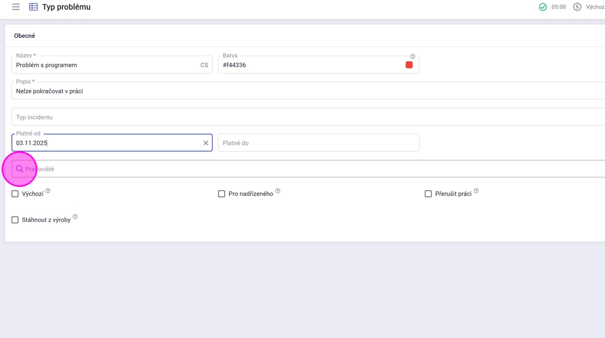
Task: Check the Pro nadřízeného checkbox
Action: (221, 194)
